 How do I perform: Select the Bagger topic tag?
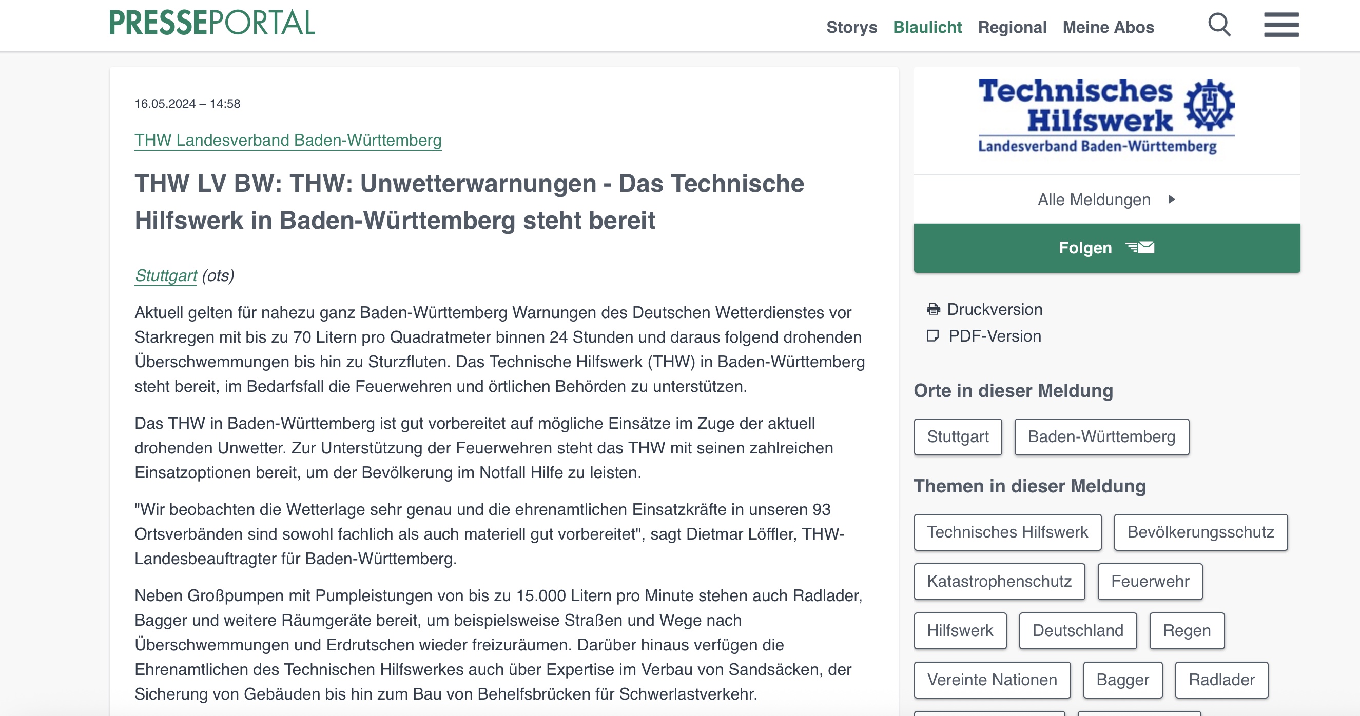pos(1122,680)
